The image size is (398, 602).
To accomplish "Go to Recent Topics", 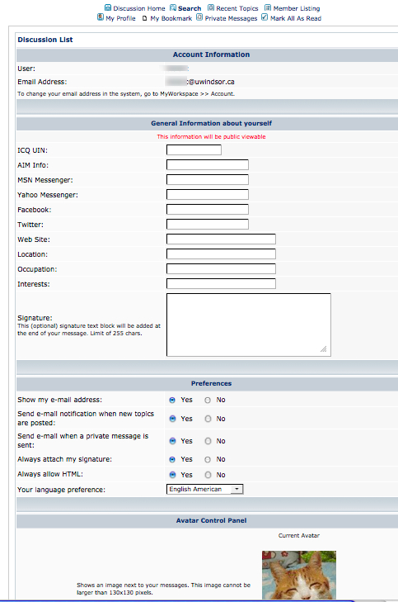I will pos(237,8).
